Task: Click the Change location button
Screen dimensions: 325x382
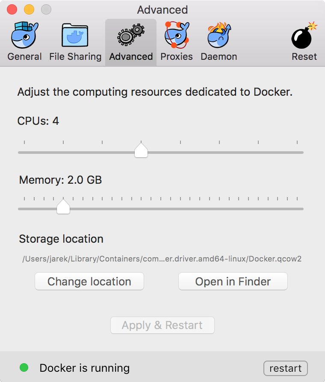Action: tap(89, 282)
